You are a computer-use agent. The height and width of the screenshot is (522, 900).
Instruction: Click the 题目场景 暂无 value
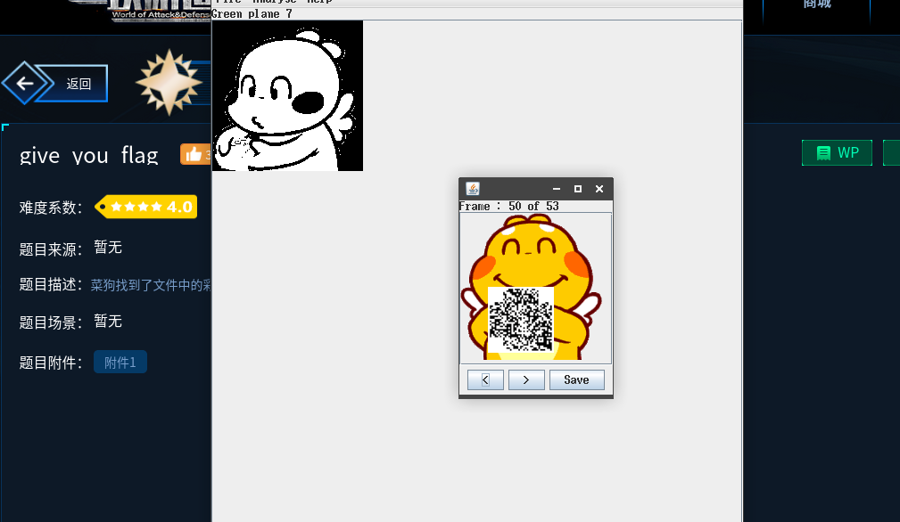tap(108, 322)
